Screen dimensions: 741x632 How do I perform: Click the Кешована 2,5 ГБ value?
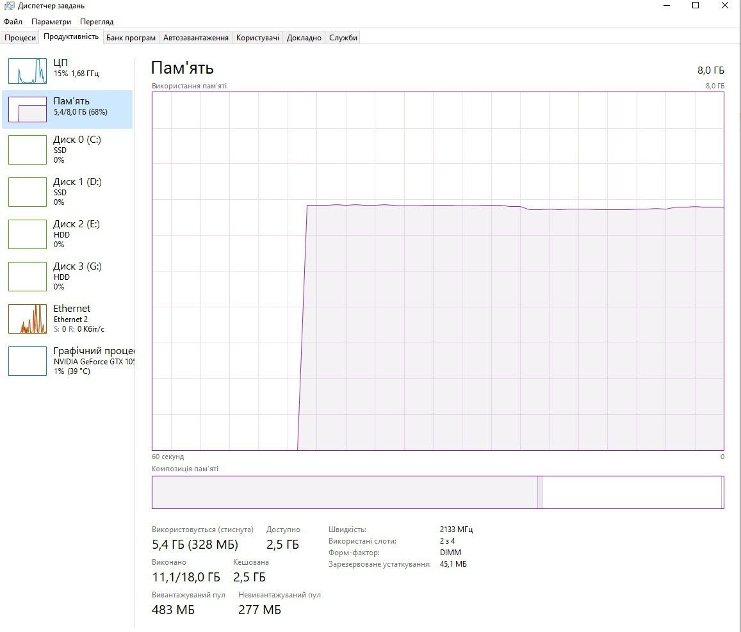point(249,577)
